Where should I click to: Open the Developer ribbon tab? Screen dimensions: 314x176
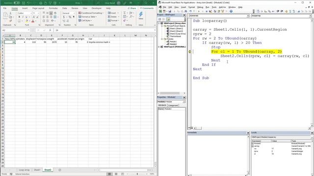click(x=97, y=8)
